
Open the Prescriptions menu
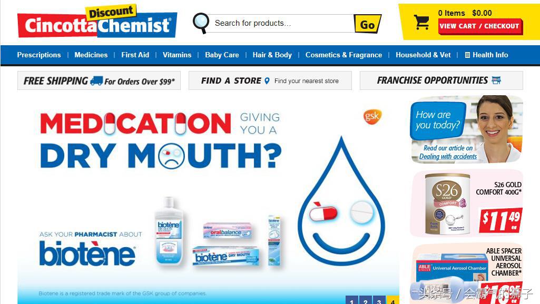pyautogui.click(x=39, y=55)
